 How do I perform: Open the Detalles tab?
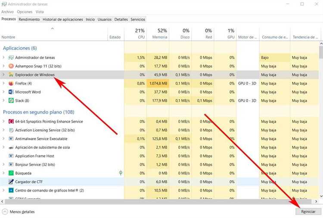click(121, 19)
